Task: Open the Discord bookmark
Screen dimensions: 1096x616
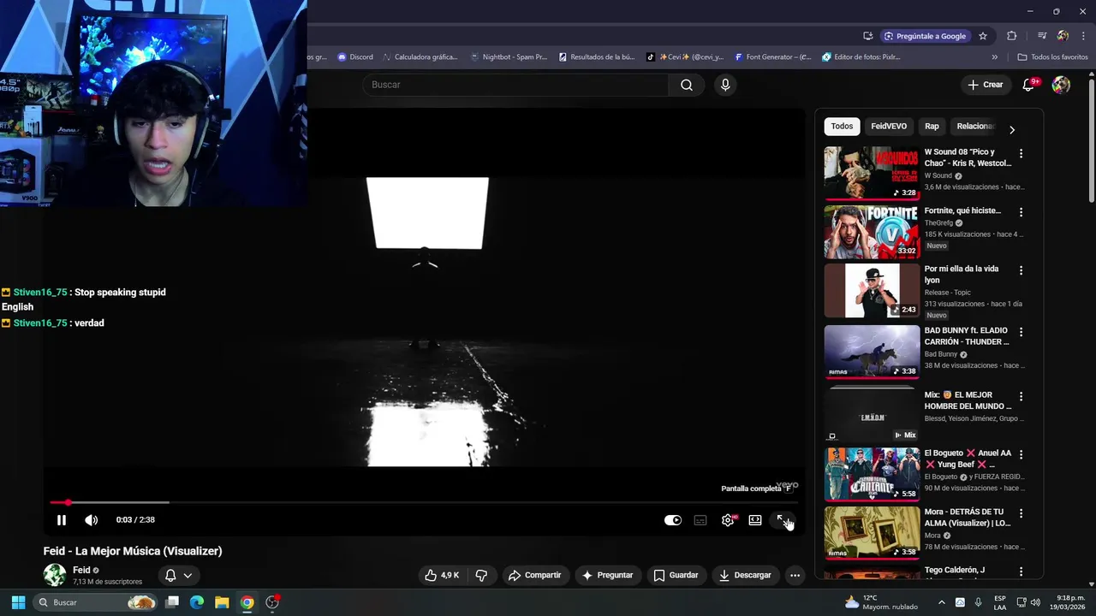Action: [355, 57]
